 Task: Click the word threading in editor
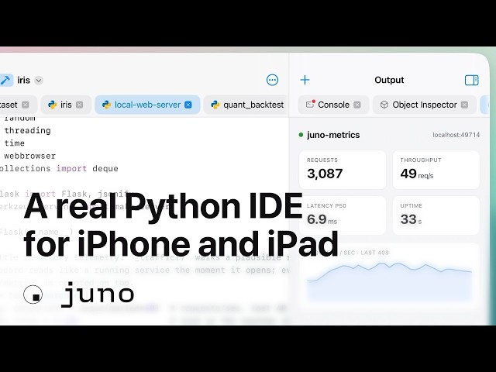tap(28, 130)
